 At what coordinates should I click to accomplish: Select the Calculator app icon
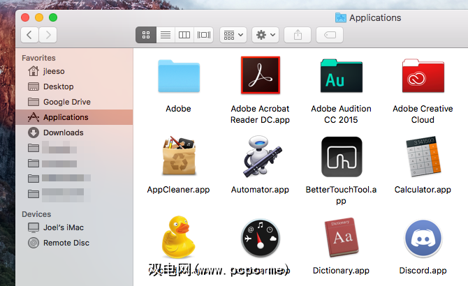(x=423, y=157)
